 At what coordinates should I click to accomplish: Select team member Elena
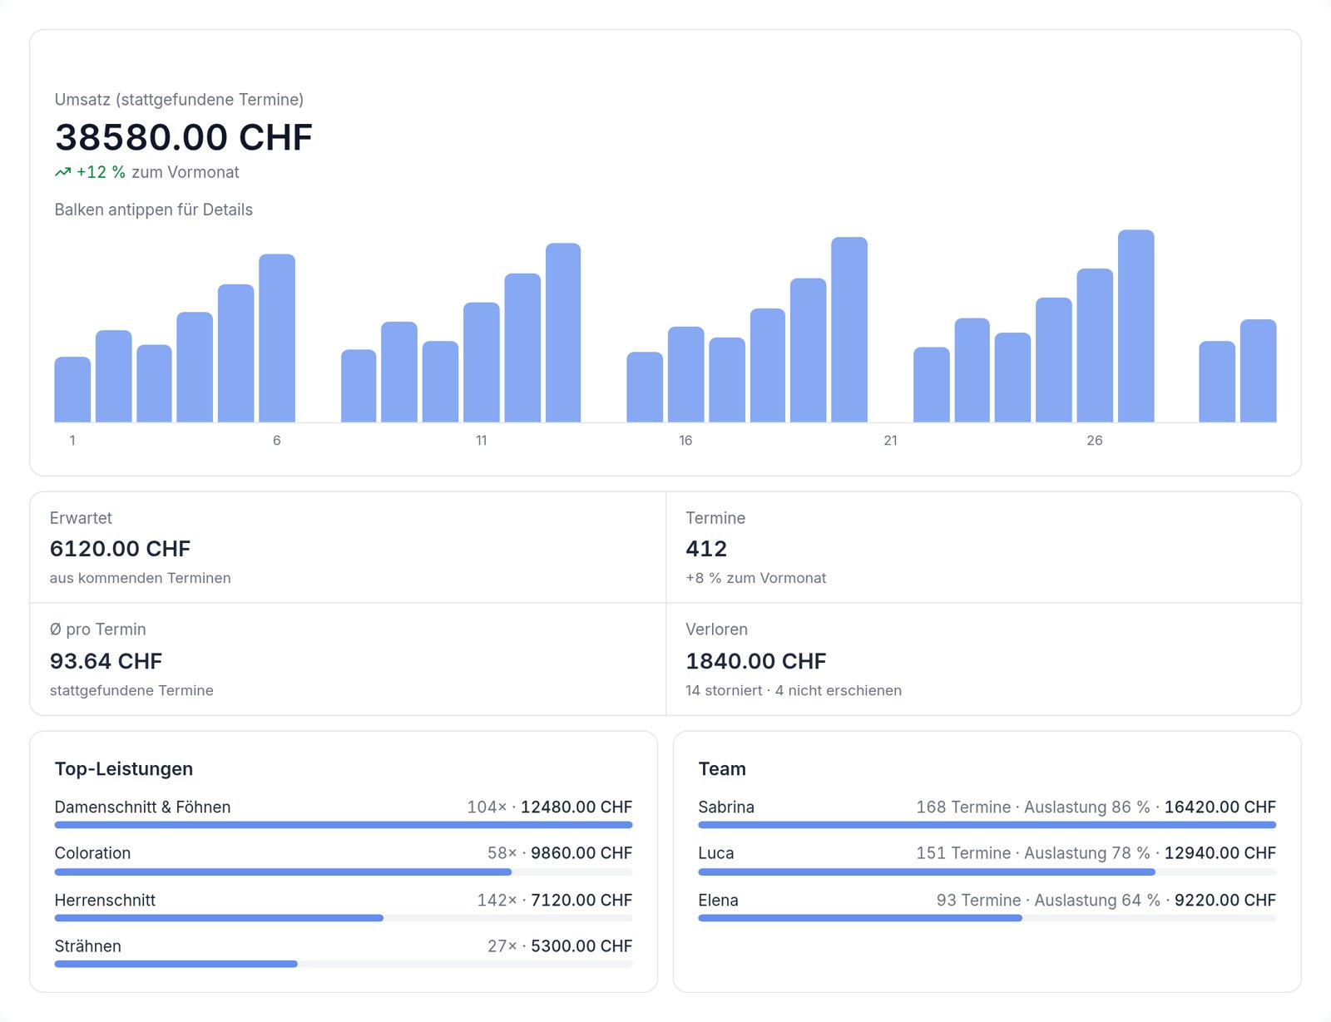pyautogui.click(x=719, y=900)
